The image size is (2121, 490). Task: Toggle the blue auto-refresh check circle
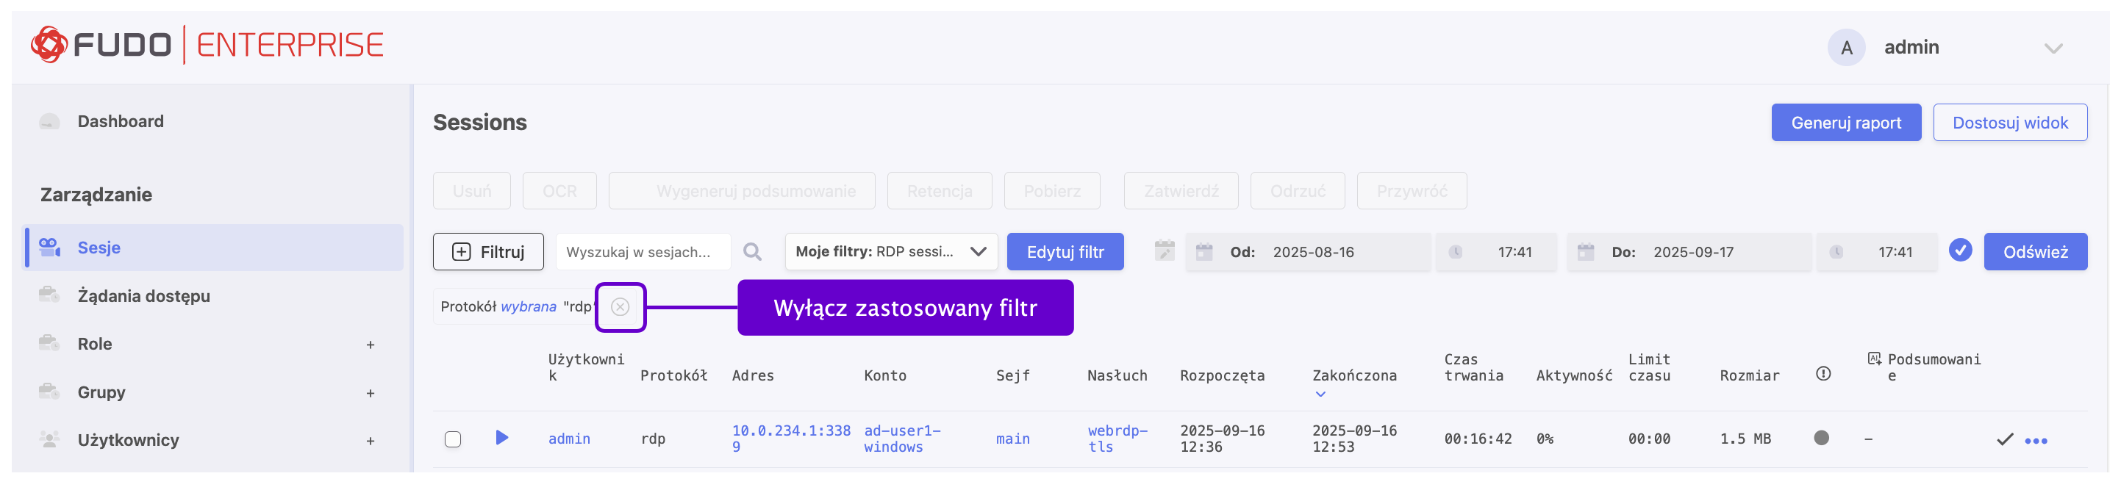click(x=1961, y=250)
